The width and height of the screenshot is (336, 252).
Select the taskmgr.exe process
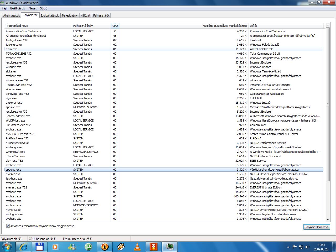164,45
